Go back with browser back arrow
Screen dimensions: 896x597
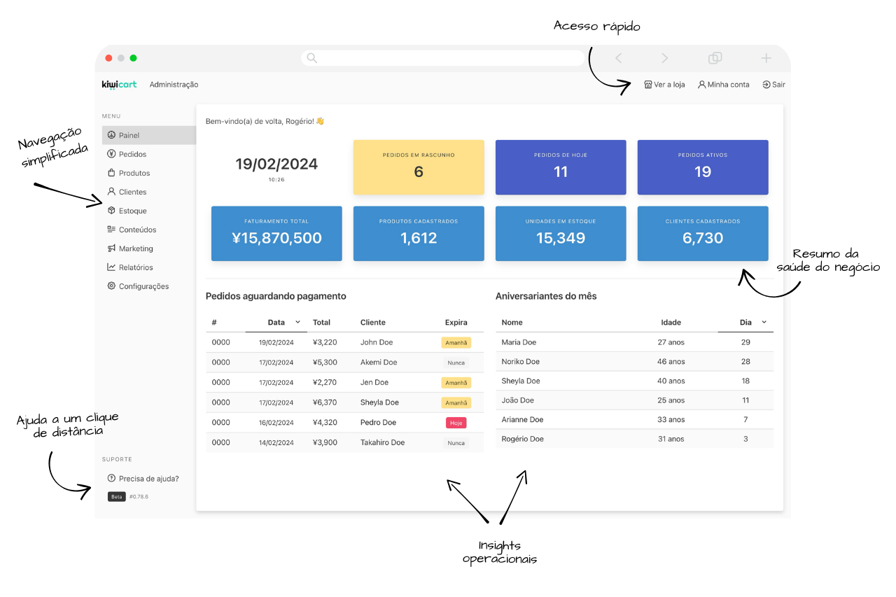coord(618,58)
